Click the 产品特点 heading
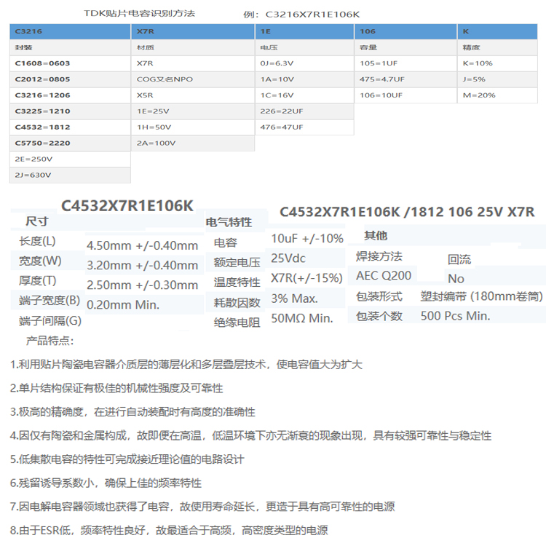Screen dimensions: 546x546 (50, 341)
